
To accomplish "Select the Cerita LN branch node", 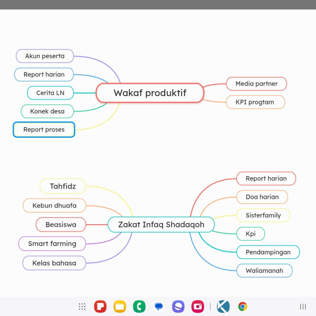I will [x=50, y=93].
